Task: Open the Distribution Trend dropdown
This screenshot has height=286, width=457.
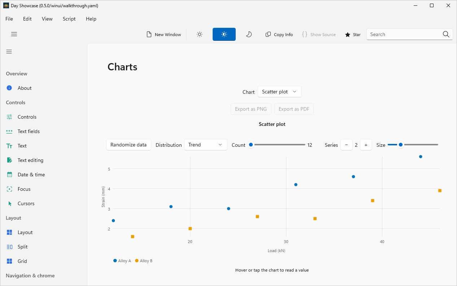Action: 206,145
